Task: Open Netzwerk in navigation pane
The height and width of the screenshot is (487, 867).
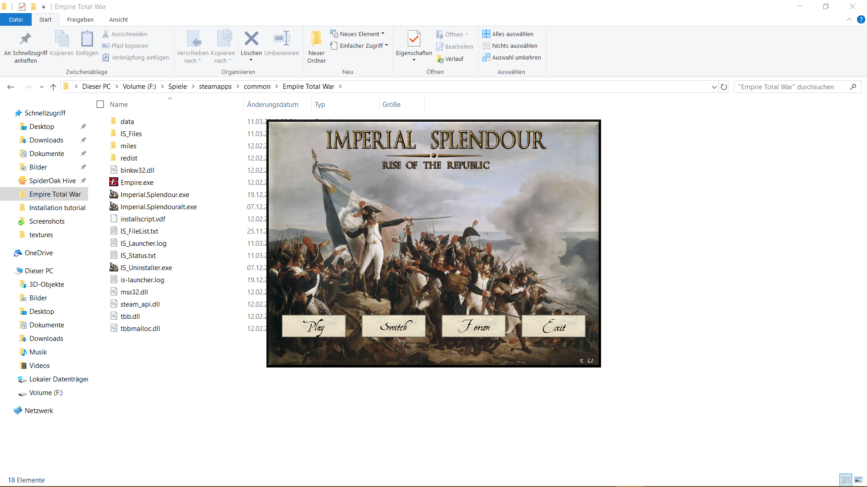Action: coord(39,410)
